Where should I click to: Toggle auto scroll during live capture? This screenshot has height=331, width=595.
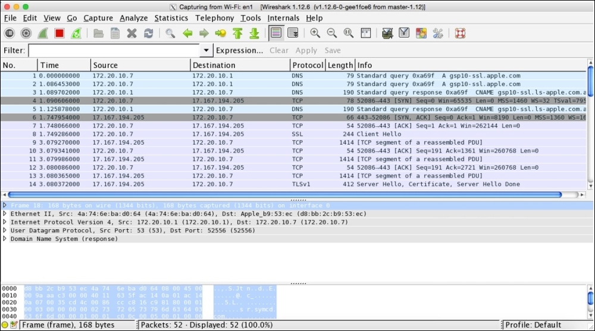(293, 33)
